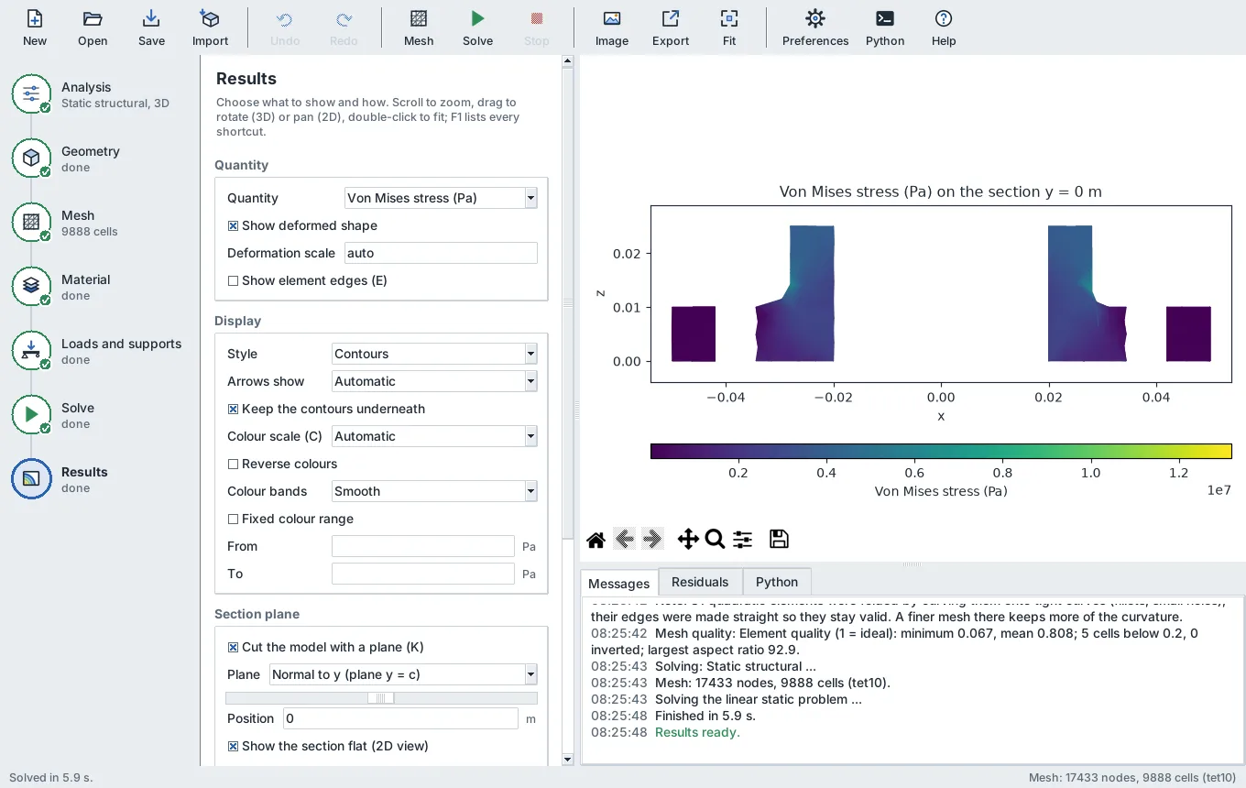Open the Quantity dropdown
The width and height of the screenshot is (1246, 788).
click(441, 198)
